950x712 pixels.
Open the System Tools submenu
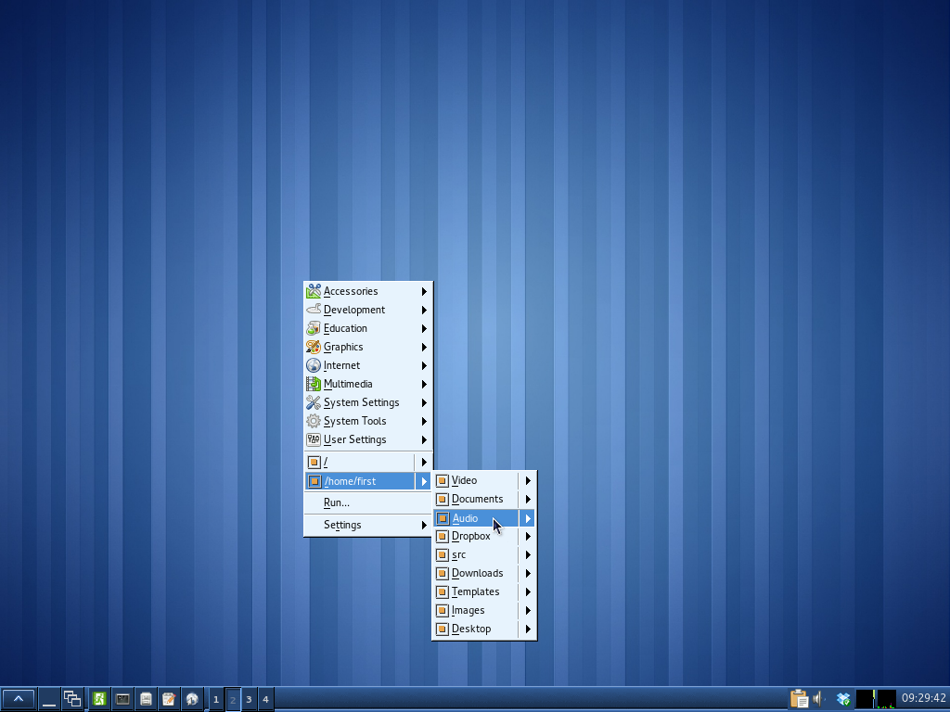click(x=367, y=421)
